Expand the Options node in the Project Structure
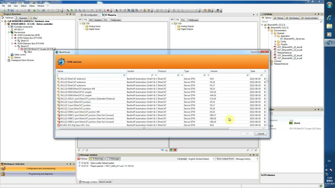Image resolution: width=335 pixels, height=188 pixels. [x=9, y=57]
